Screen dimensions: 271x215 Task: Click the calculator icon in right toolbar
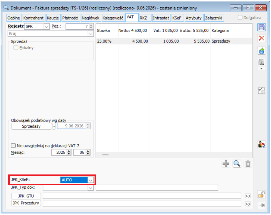click(x=261, y=62)
